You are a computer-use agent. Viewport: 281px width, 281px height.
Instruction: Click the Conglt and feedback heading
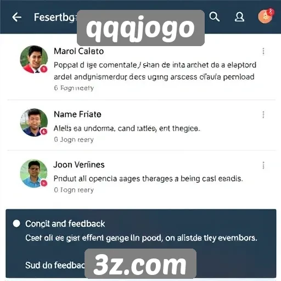point(65,224)
